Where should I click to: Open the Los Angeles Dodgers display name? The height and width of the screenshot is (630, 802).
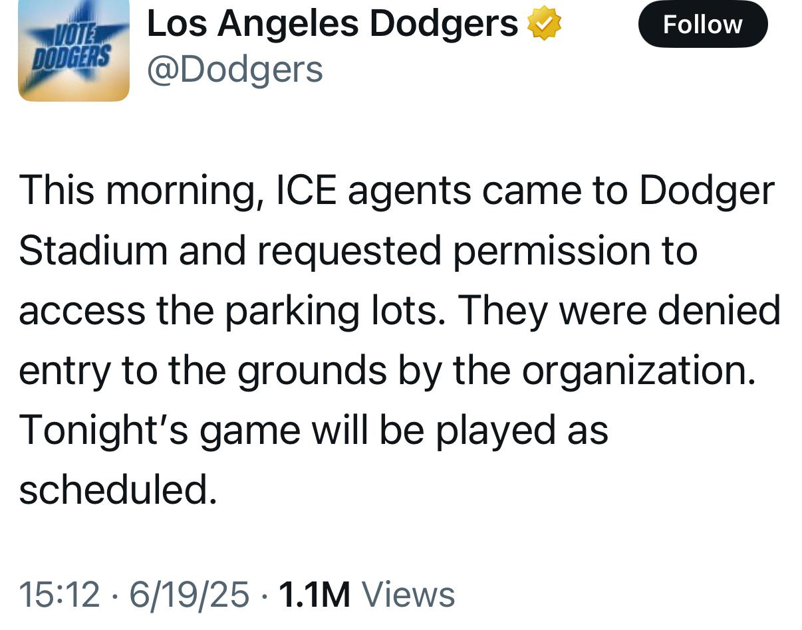coord(332,24)
